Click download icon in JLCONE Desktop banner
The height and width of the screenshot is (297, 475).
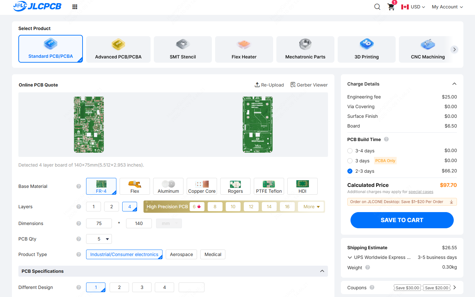[x=451, y=202]
